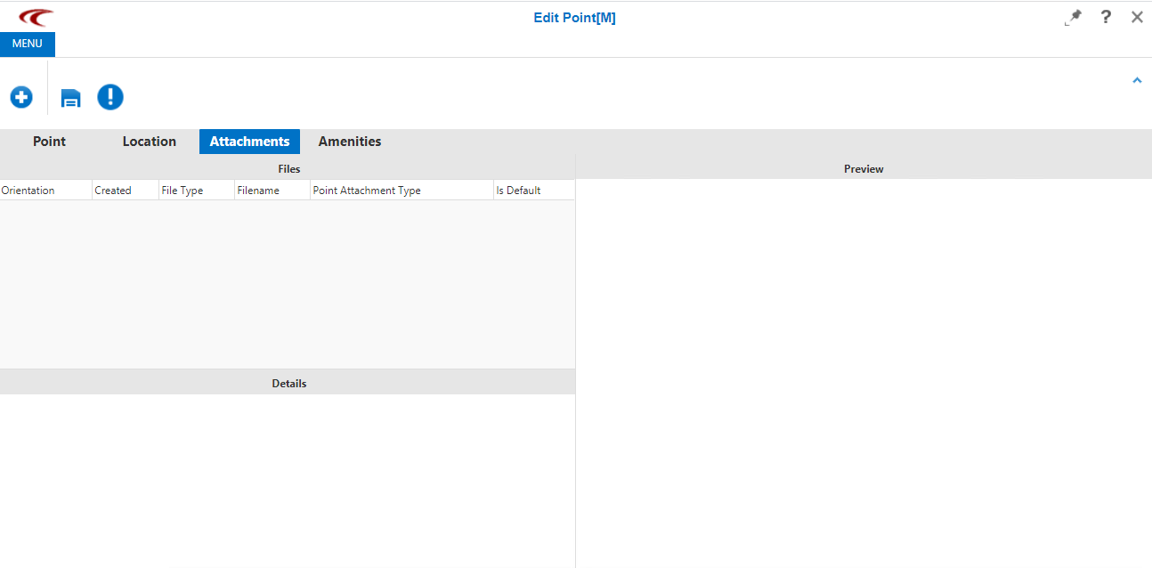Switch to the Point tab

(49, 142)
